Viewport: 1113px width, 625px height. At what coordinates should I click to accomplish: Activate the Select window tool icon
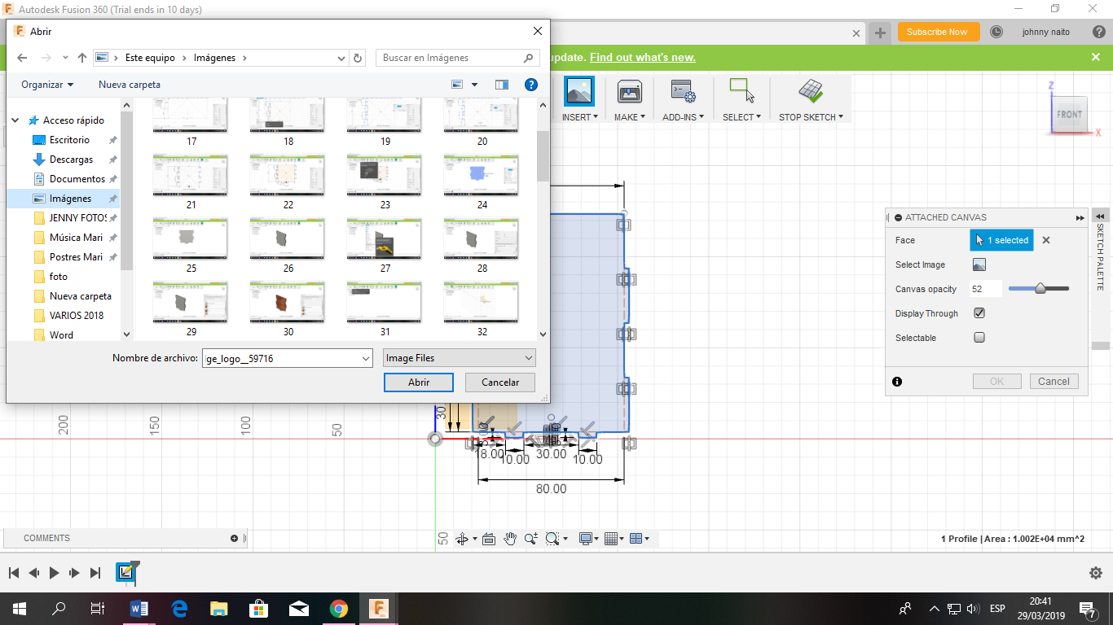[741, 91]
